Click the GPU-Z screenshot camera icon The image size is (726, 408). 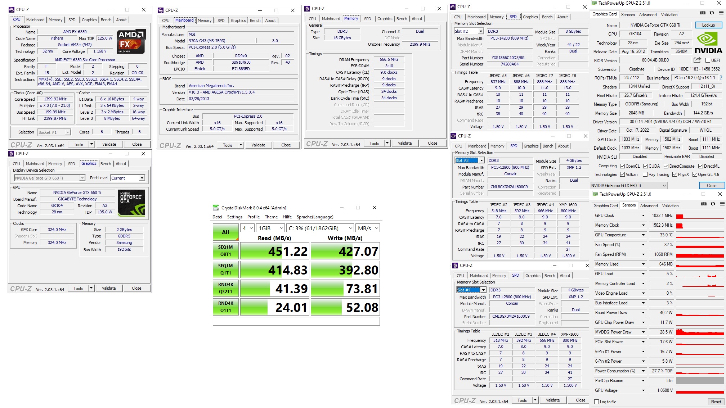point(703,13)
